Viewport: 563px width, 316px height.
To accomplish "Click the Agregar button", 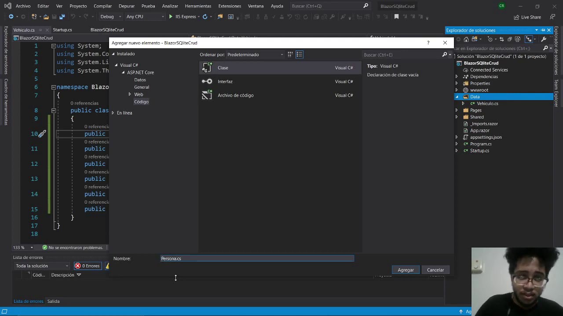I will [x=406, y=270].
